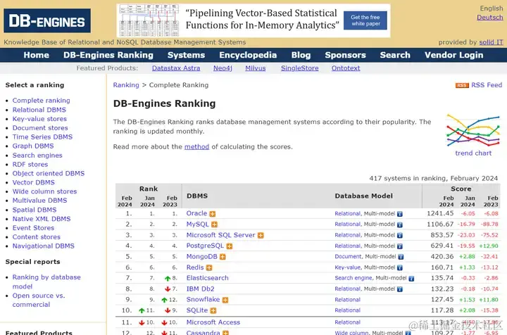Click the info icon in the Redis row
507x335 pixels.
tap(400, 268)
